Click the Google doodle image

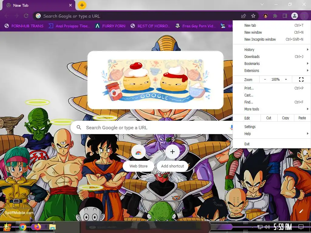click(155, 80)
